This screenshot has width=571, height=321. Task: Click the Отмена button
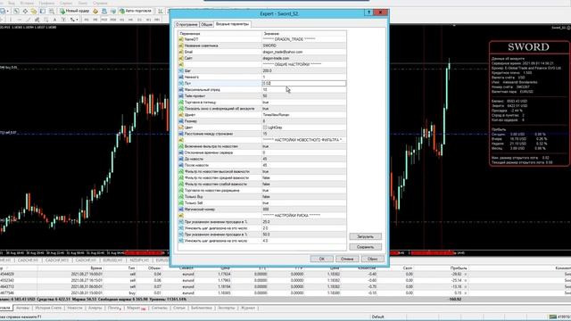coord(347,259)
